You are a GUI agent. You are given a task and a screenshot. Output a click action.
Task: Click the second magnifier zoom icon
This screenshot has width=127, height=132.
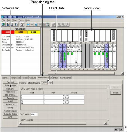click(63, 25)
